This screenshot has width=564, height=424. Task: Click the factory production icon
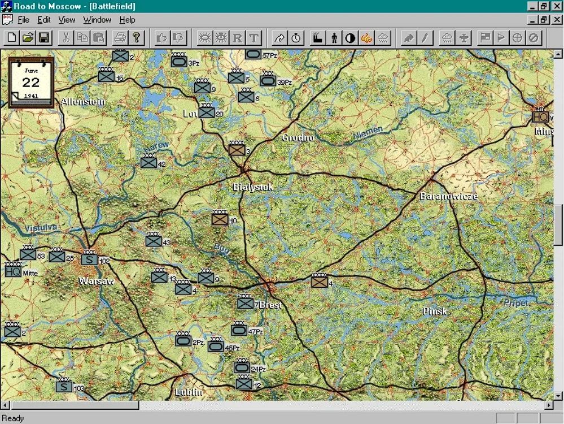click(x=318, y=38)
